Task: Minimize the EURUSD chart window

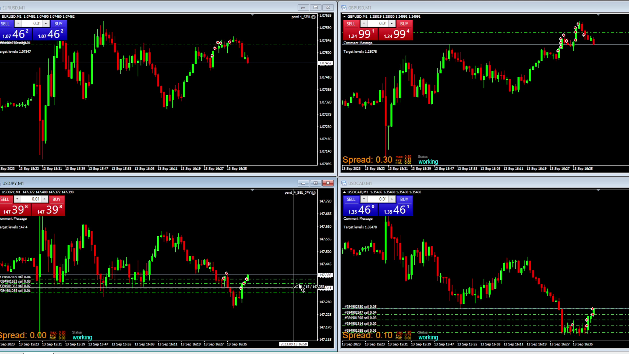Action: point(303,8)
